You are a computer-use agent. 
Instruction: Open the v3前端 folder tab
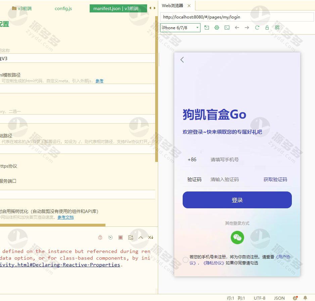(22, 8)
